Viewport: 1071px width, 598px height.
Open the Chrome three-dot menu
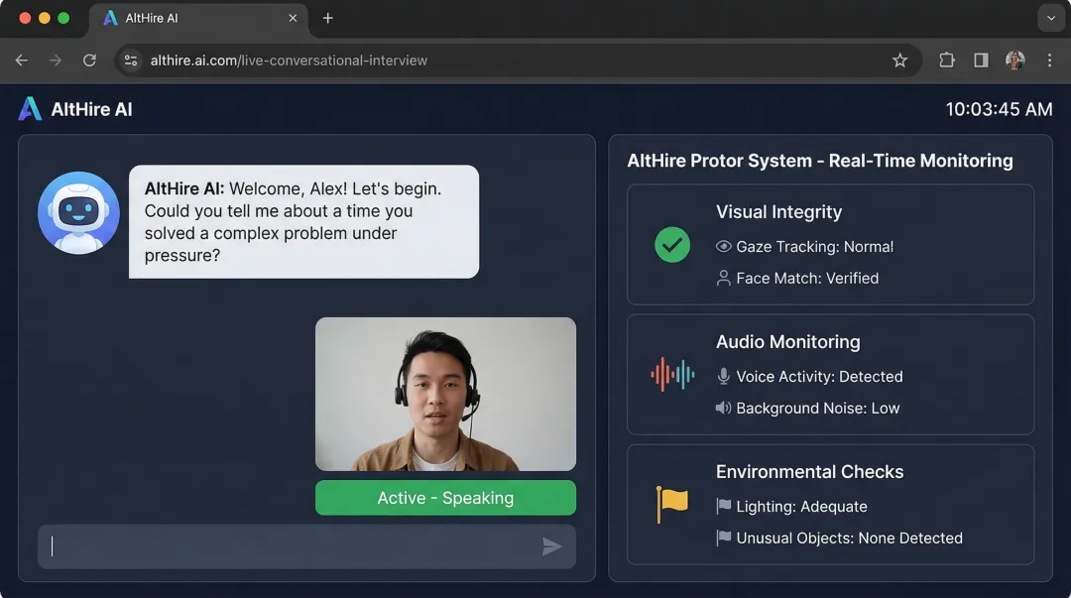click(x=1050, y=60)
